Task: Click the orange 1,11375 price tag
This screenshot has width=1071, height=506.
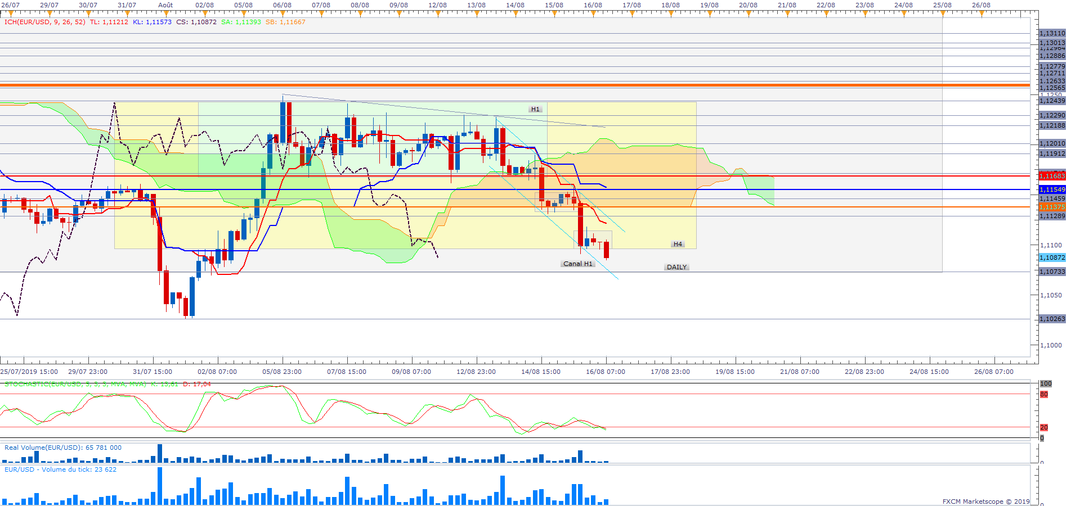Action: 1052,207
